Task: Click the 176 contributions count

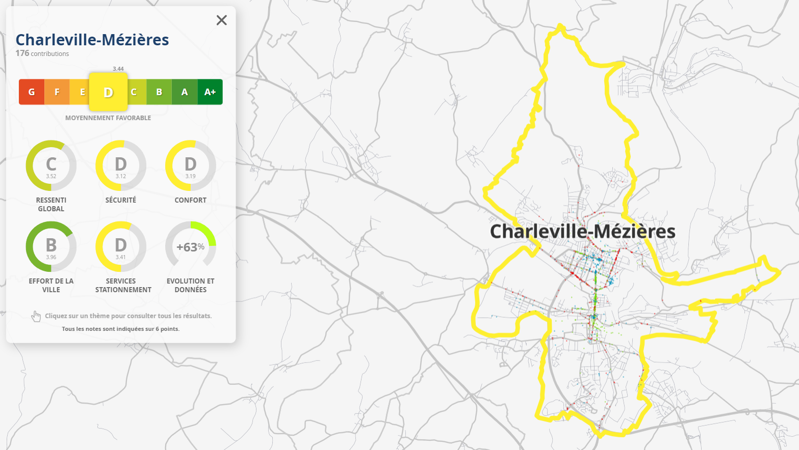Action: pos(42,53)
